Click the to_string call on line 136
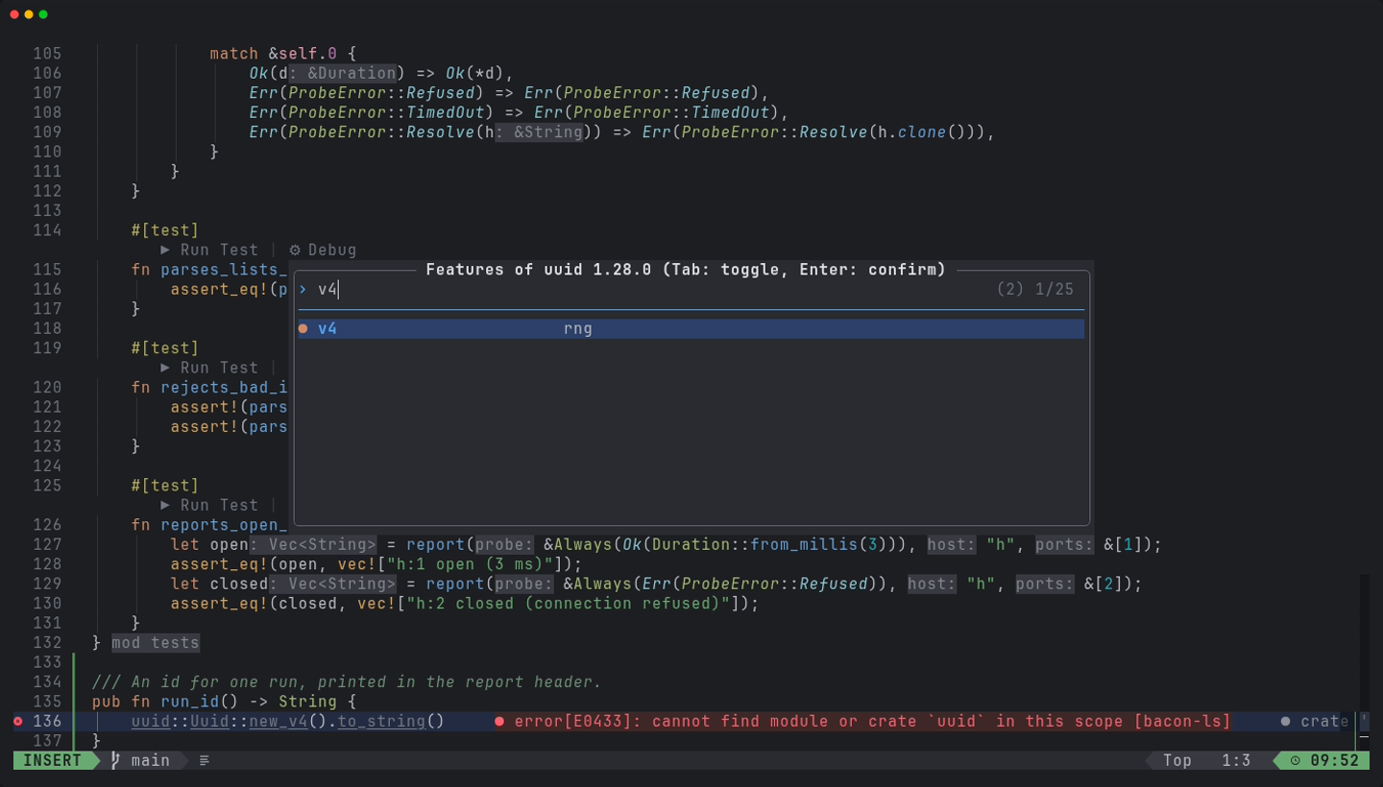1383x787 pixels. tap(381, 721)
